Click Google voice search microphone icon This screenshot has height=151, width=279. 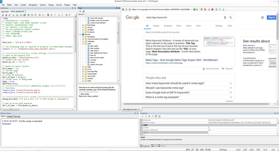tap(225, 17)
